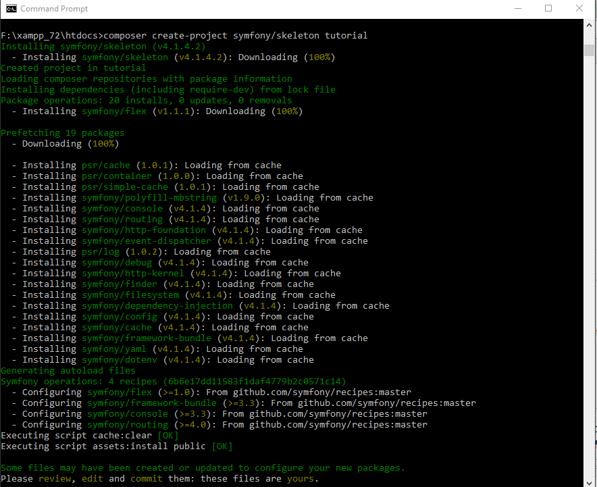Click 'Generating autoload files' line
Viewport: 597px width, 487px height.
point(68,371)
